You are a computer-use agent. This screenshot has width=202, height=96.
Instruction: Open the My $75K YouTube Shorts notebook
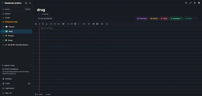[x=16, y=45]
